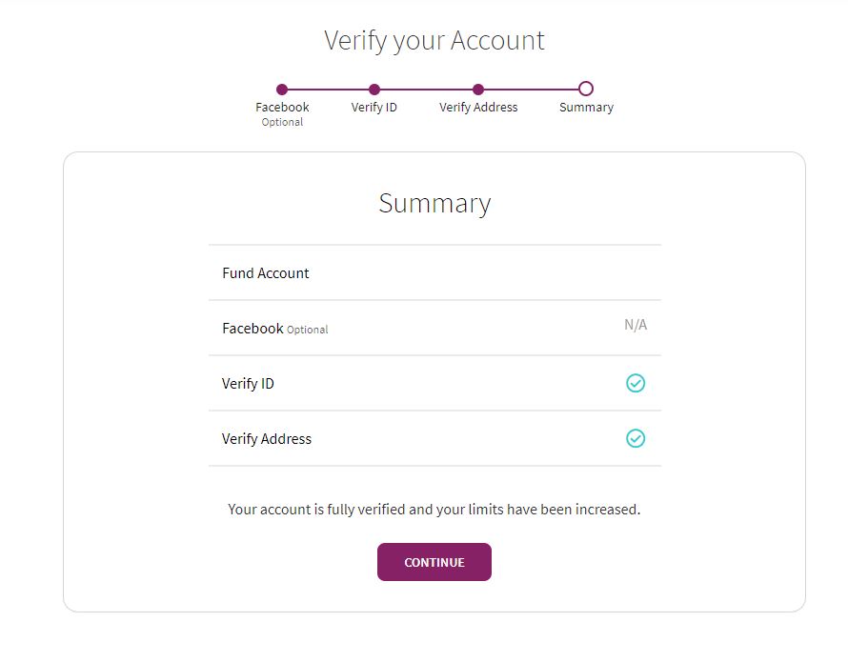
Task: Go to the Facebook step label
Action: [x=282, y=107]
